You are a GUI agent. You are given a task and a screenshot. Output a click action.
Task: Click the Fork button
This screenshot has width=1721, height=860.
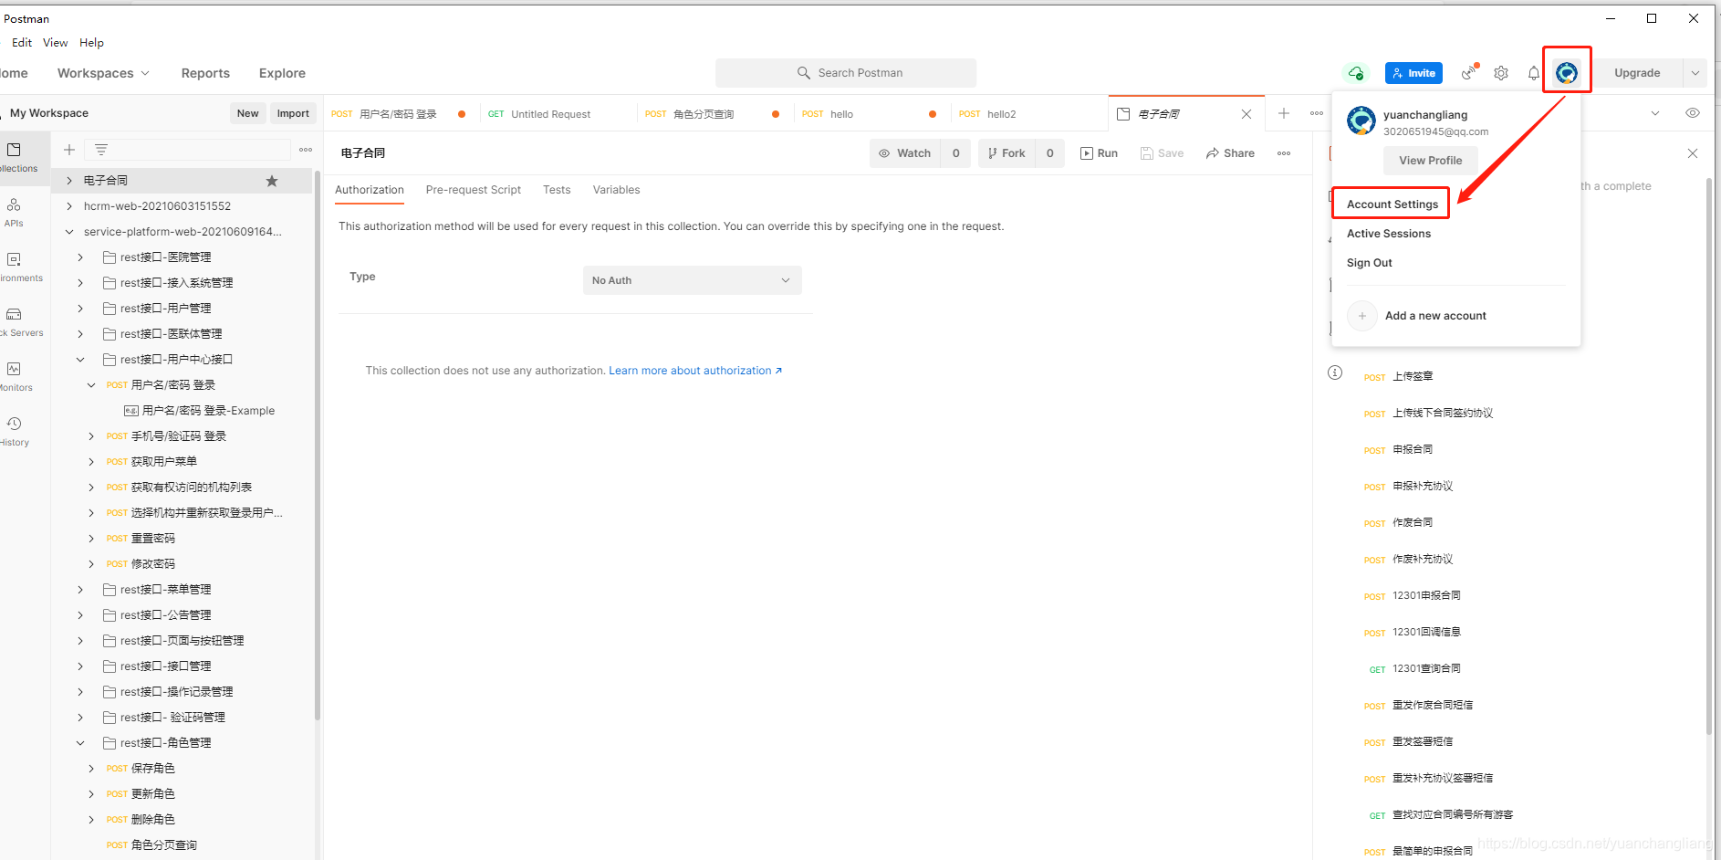(1006, 153)
